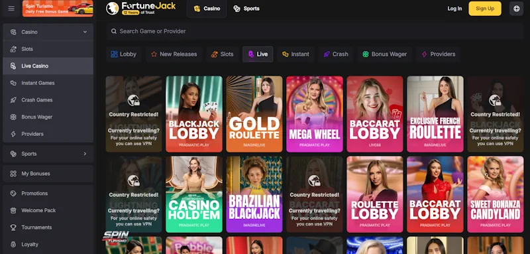Image resolution: width=530 pixels, height=254 pixels.
Task: Open the Live88 Baccarat Lobby card
Action: pyautogui.click(x=375, y=114)
